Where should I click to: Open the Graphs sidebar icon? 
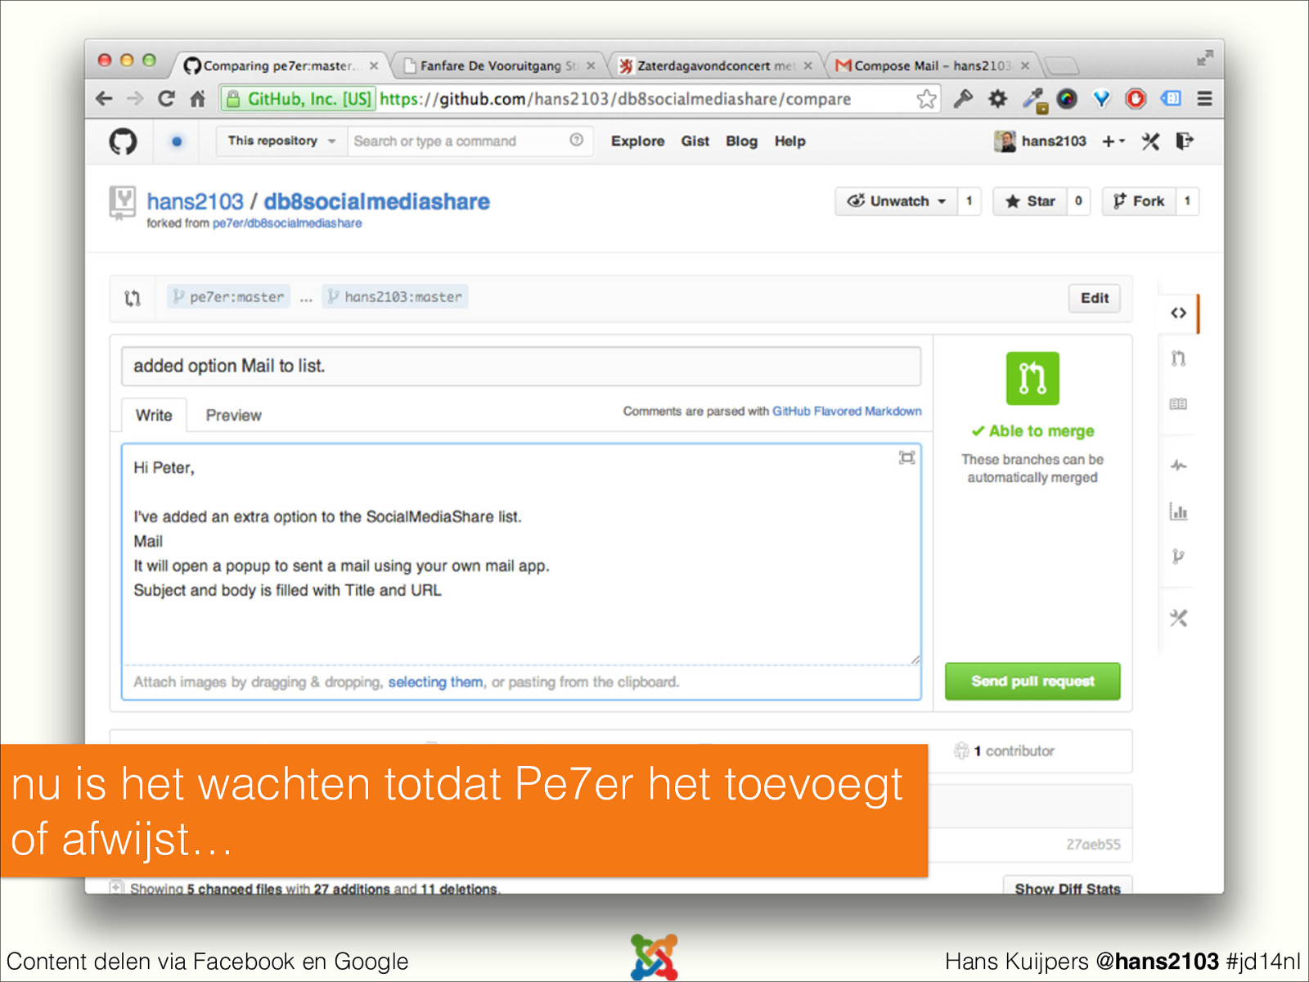pos(1178,512)
